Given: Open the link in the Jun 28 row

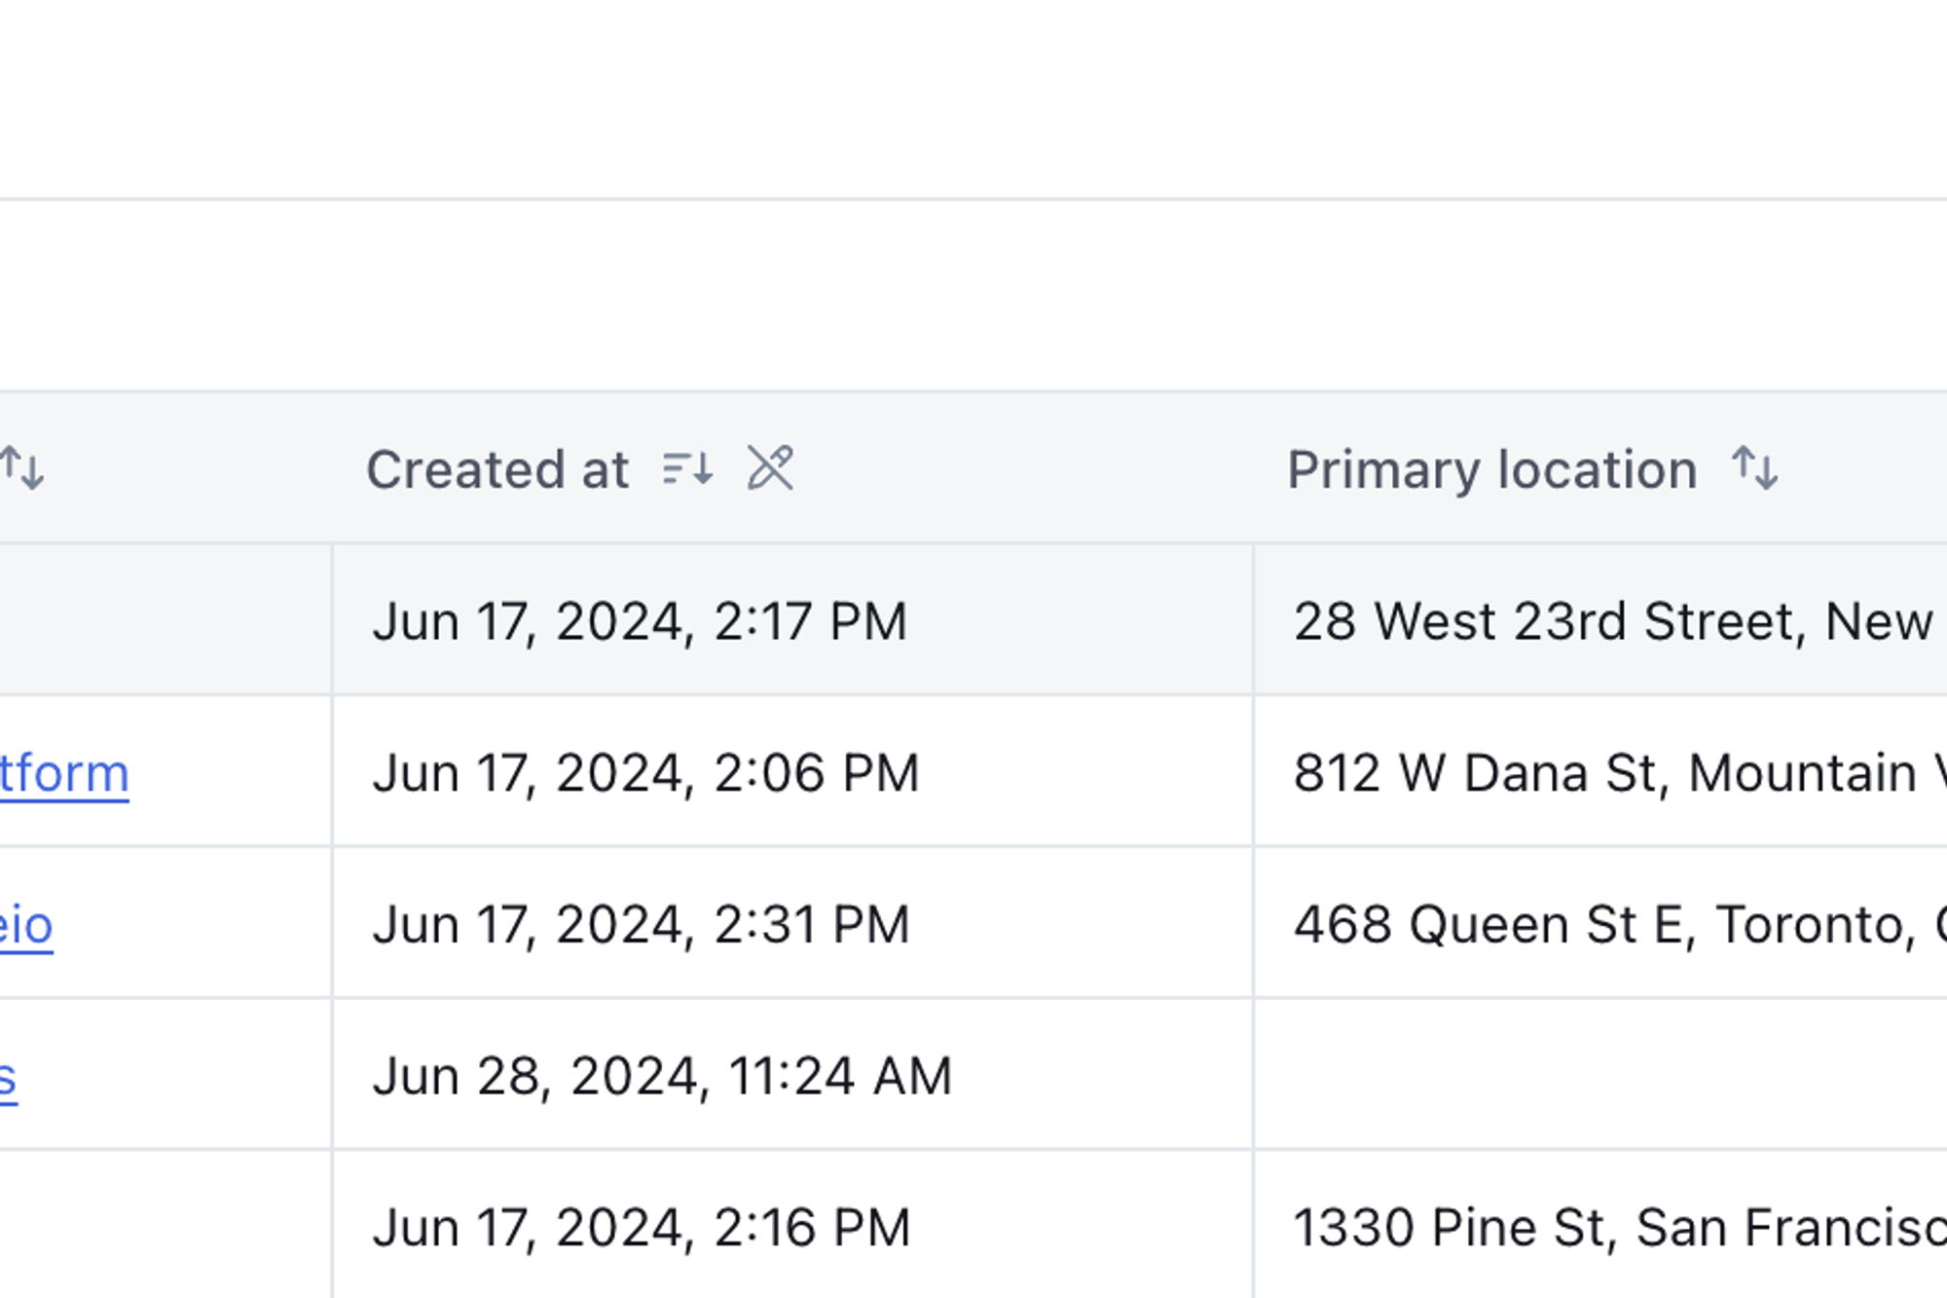Looking at the screenshot, I should pyautogui.click(x=9, y=1077).
